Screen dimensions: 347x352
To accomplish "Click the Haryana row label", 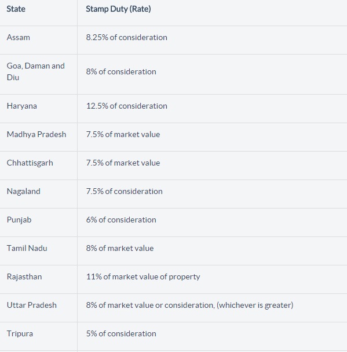I will click(x=22, y=106).
